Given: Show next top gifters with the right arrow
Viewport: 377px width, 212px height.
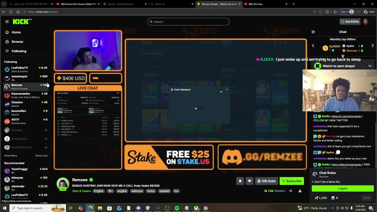Looking at the screenshot, I should coord(373,46).
